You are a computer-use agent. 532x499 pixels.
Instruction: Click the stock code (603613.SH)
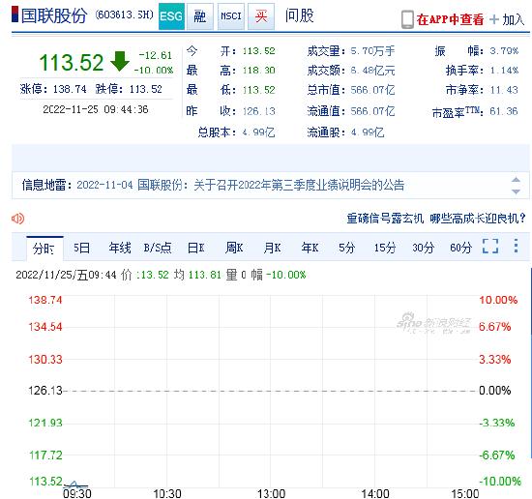[x=125, y=15]
